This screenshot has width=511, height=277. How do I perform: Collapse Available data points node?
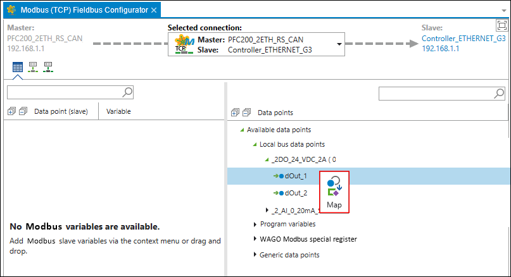(x=242, y=130)
